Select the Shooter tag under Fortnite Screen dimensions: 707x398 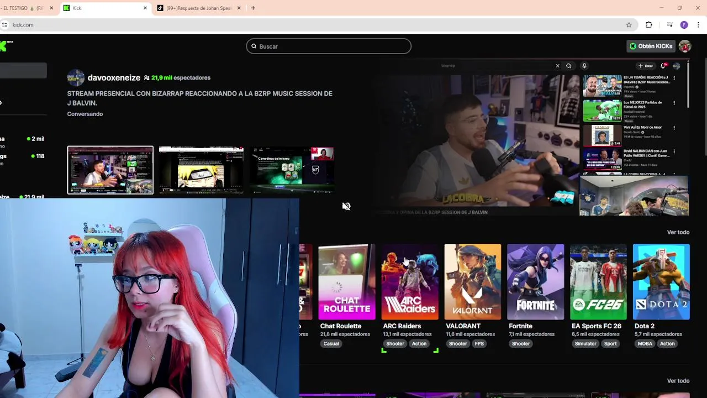[521, 344]
